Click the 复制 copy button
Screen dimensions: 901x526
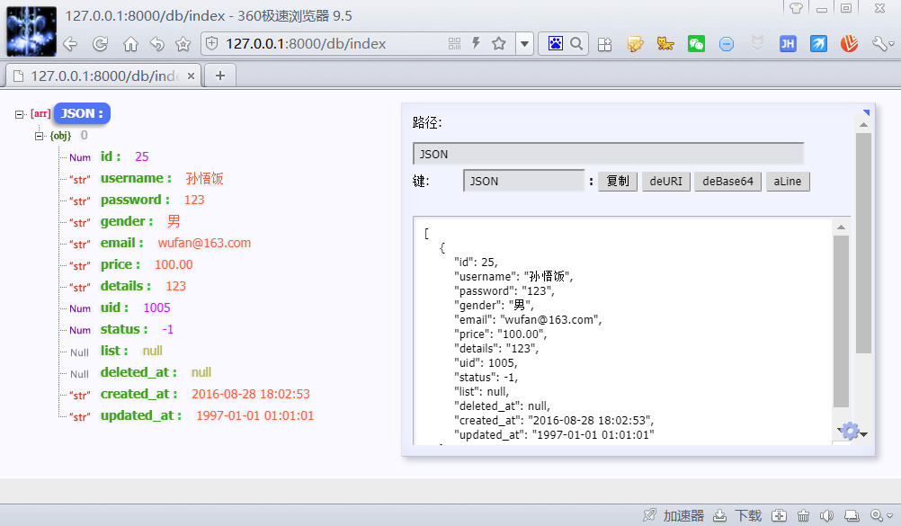[x=618, y=181]
